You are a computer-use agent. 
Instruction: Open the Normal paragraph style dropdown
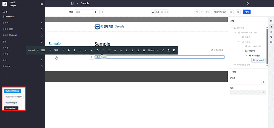tap(33, 50)
